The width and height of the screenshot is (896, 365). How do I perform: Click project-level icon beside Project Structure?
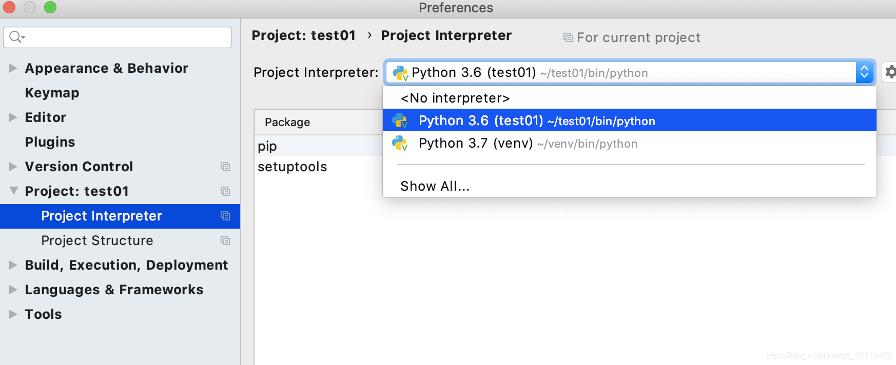click(x=225, y=240)
